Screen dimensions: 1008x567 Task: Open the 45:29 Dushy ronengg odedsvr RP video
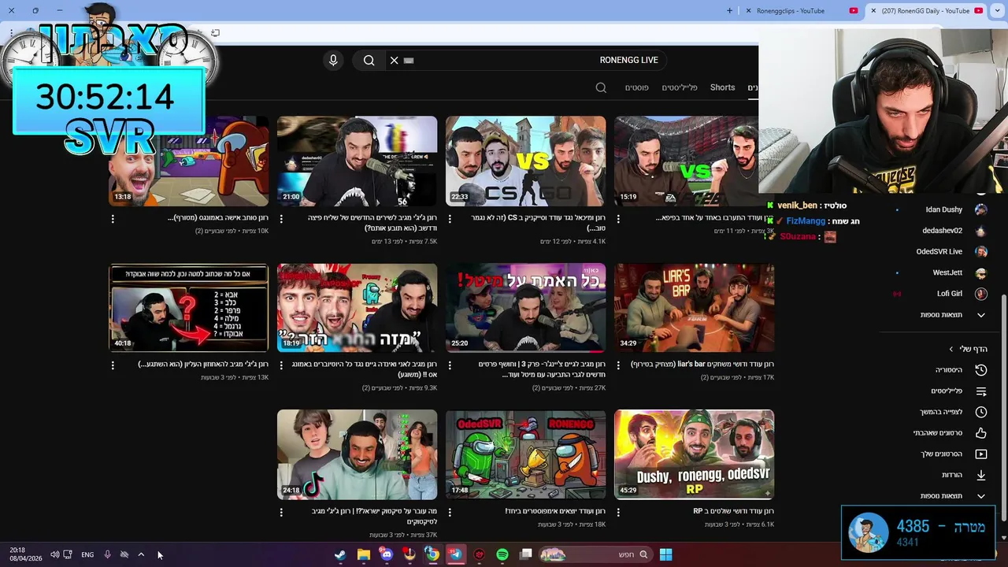[x=694, y=454]
